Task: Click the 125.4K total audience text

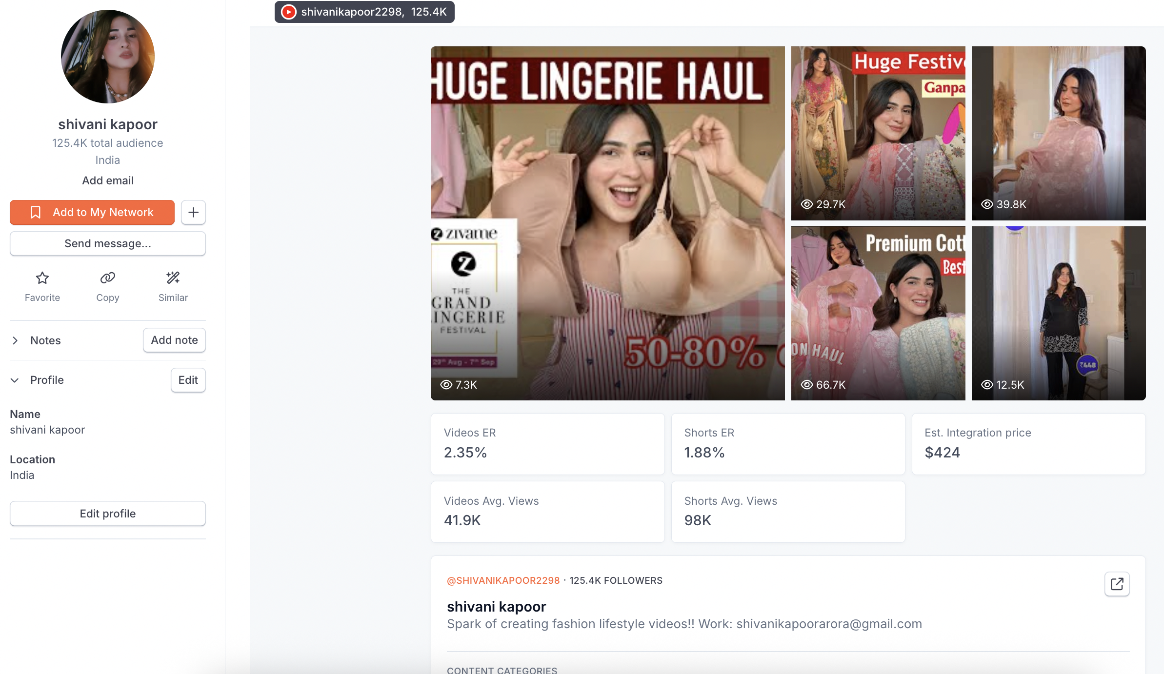Action: pos(108,143)
